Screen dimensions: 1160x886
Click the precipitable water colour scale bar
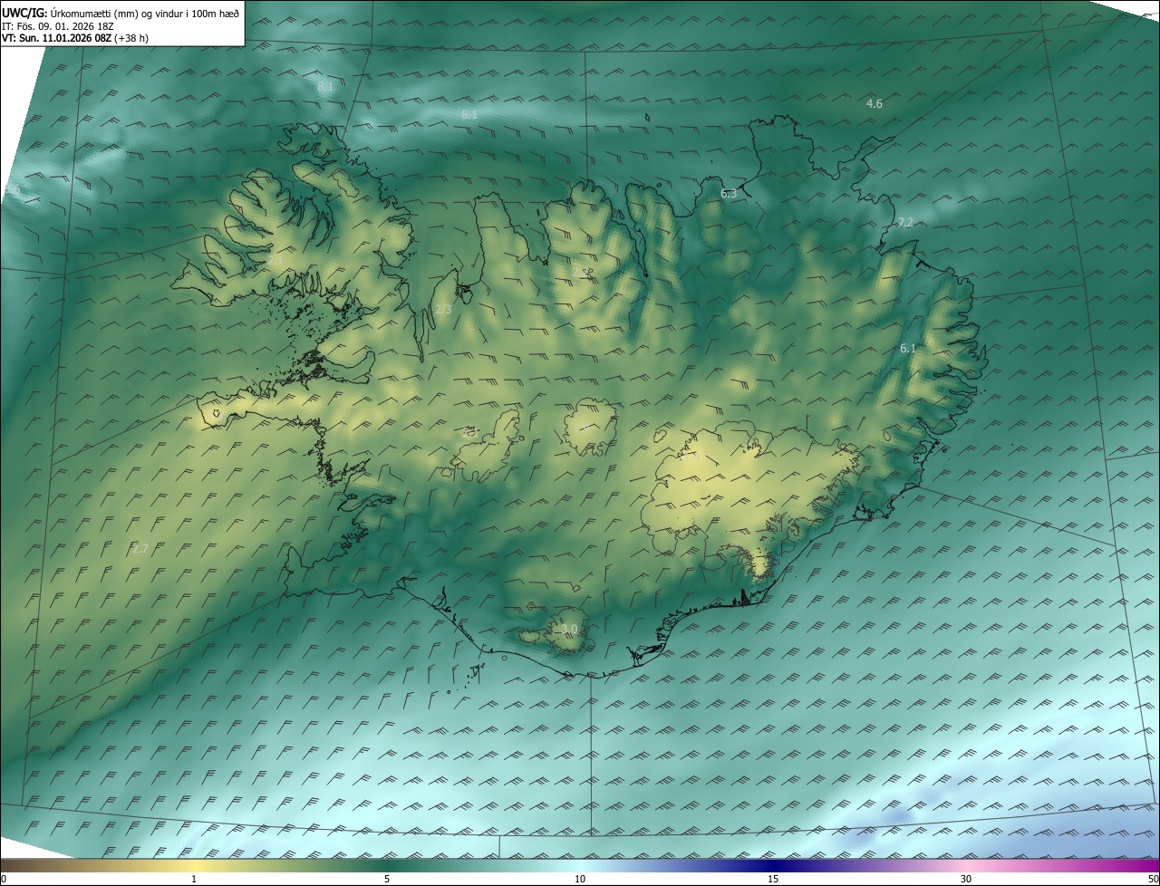(x=580, y=865)
